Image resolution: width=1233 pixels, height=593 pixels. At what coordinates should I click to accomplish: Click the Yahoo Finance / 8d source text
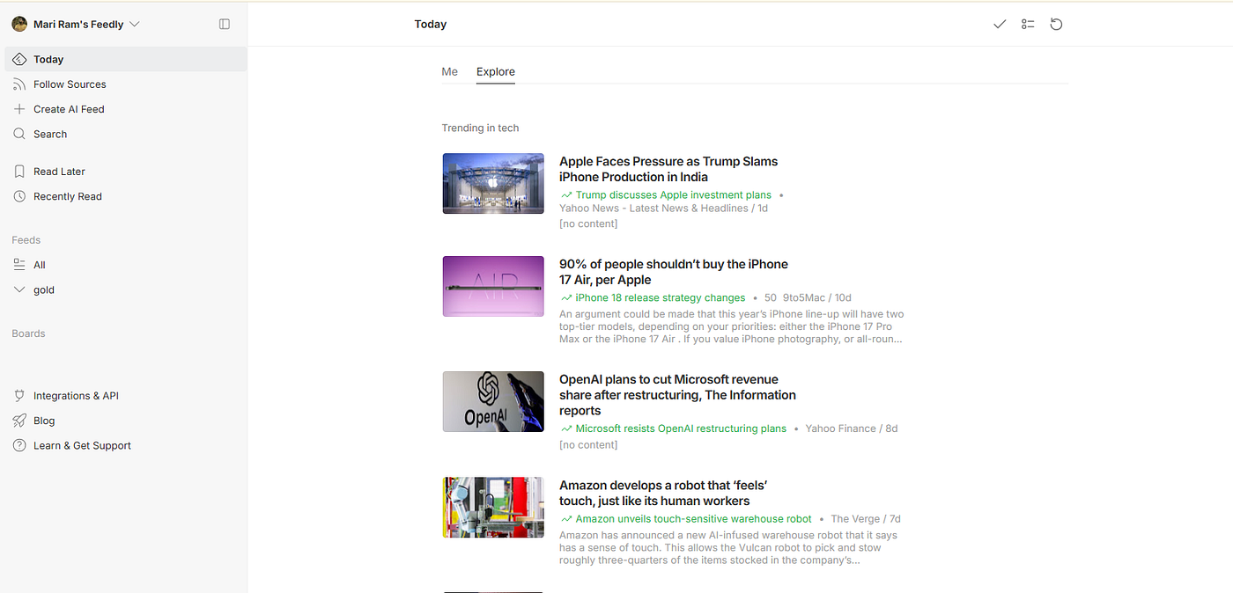pyautogui.click(x=852, y=428)
